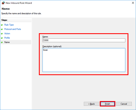Jump to the Action step
The image size is (136, 110).
(x=7, y=34)
